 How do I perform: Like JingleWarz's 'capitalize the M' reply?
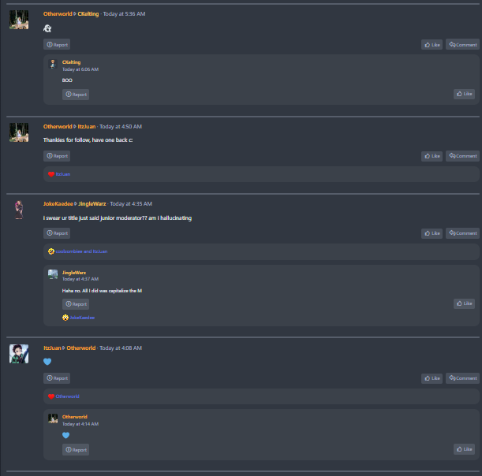coord(464,303)
